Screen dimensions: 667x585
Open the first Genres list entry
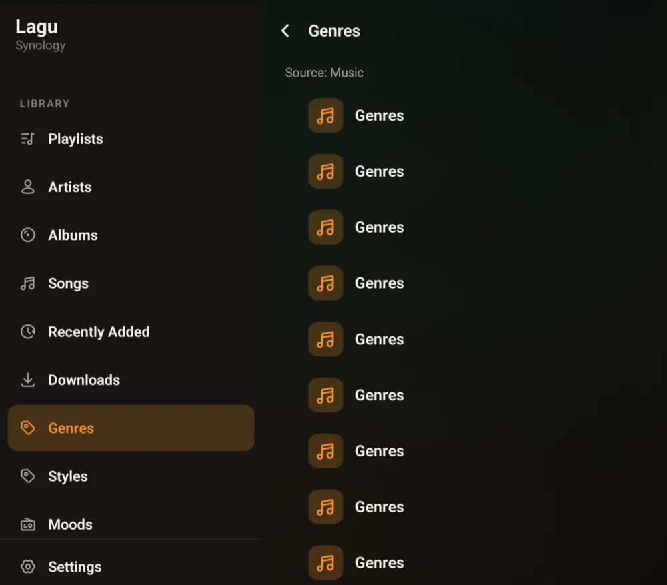tap(356, 115)
